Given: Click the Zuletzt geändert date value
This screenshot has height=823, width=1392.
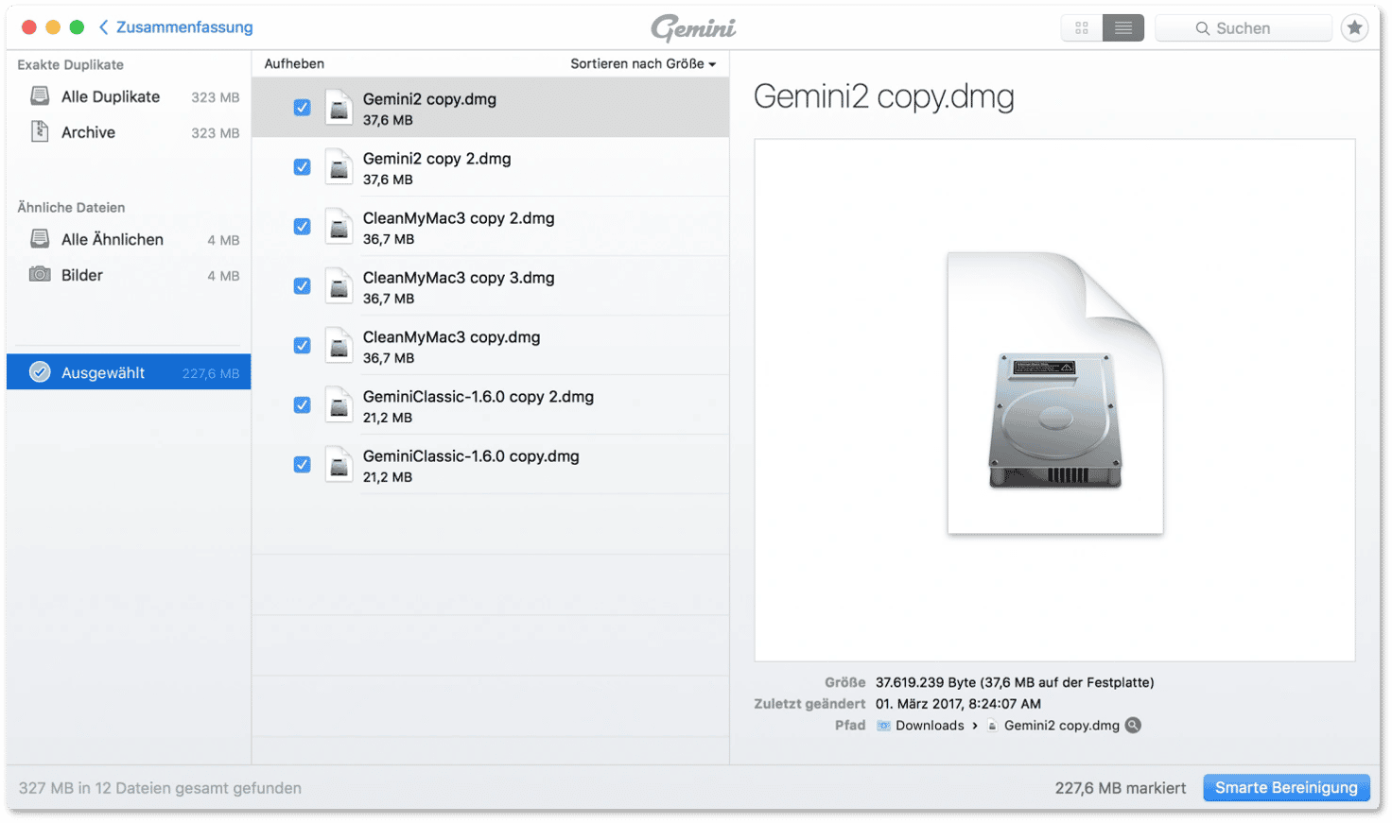Looking at the screenshot, I should tap(958, 704).
